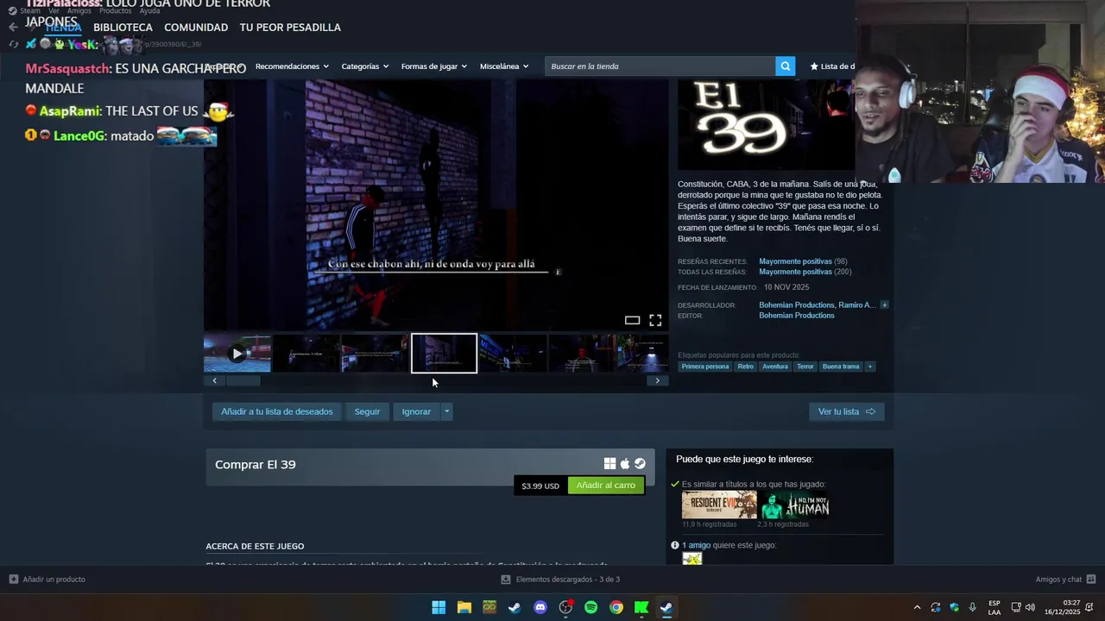Click the Steam back navigation arrow
Viewport: 1105px width, 621px height.
tap(13, 27)
